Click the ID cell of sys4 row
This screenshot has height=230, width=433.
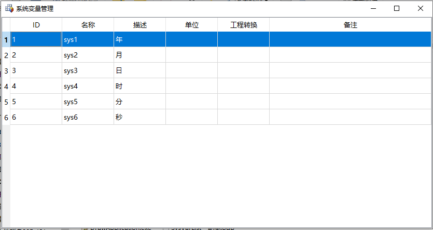click(x=36, y=86)
